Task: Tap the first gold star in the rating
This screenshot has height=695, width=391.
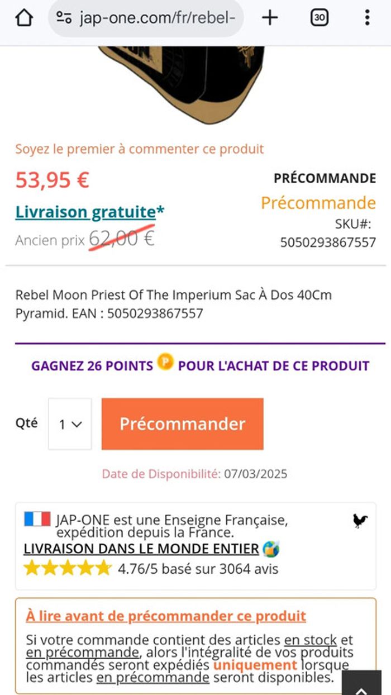Action: (x=31, y=568)
